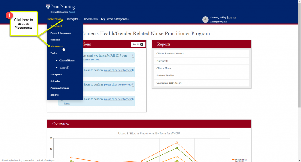Viewport: 301px width, 162px height.
Task: Open Students' Profiles report
Action: pyautogui.click(x=201, y=76)
